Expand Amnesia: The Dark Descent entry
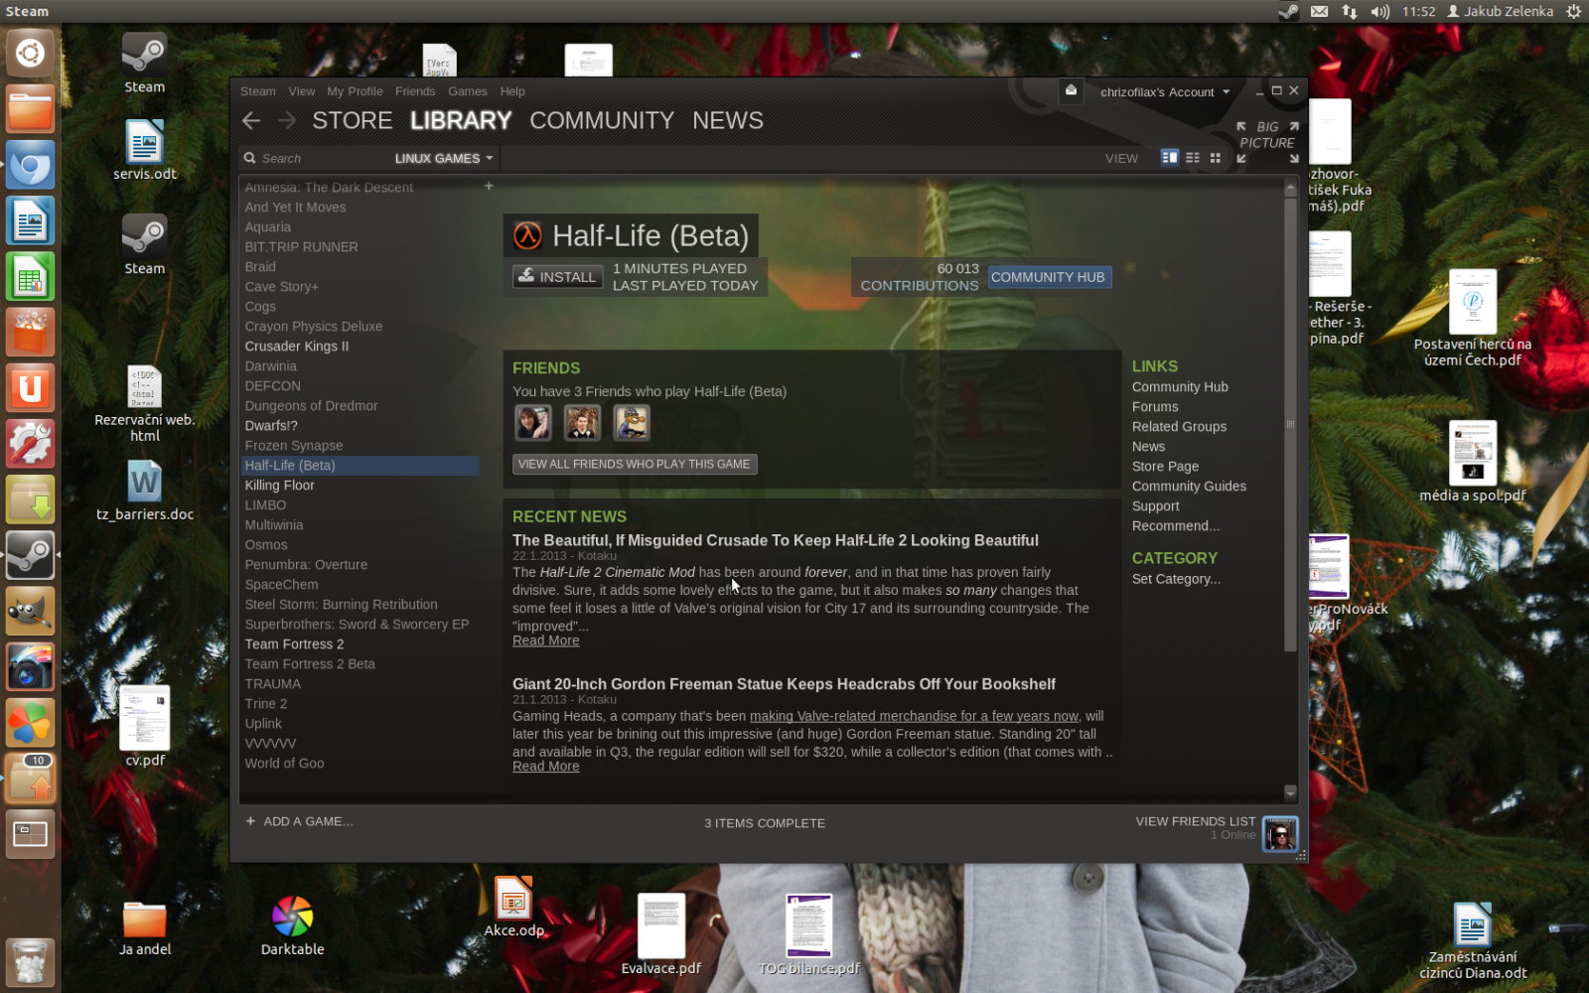This screenshot has height=993, width=1589. [489, 186]
